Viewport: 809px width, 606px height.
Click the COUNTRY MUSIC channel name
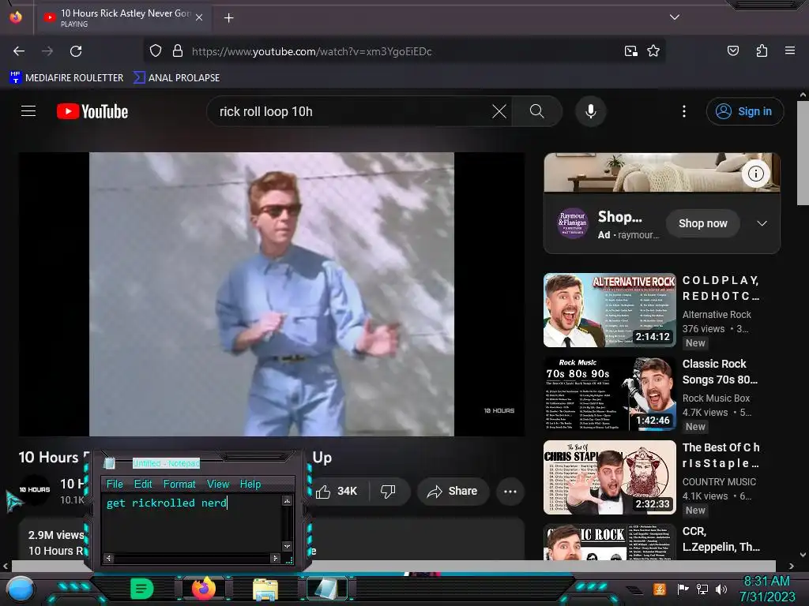[719, 481]
